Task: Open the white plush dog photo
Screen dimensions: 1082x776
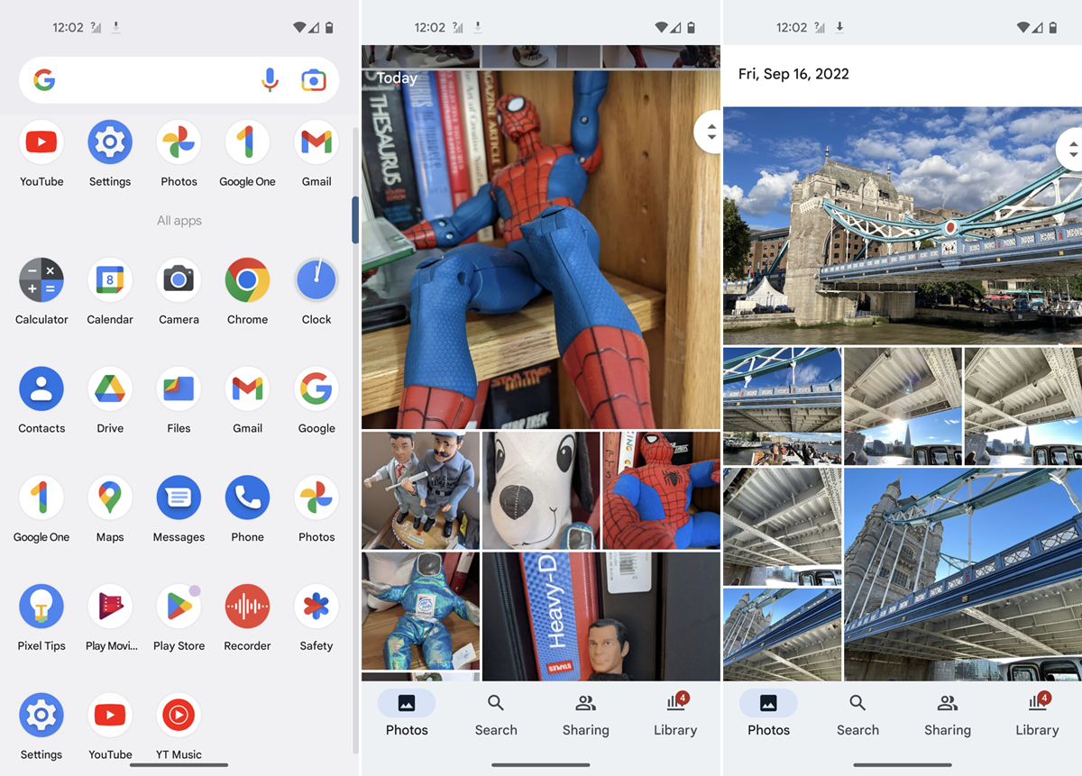Action: (x=541, y=490)
